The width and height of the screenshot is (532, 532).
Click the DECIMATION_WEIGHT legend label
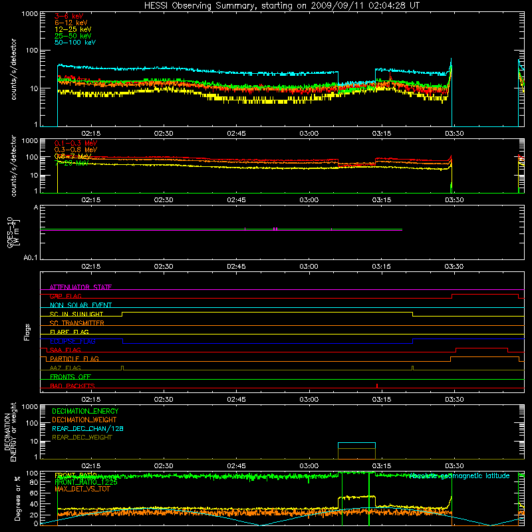click(x=84, y=420)
